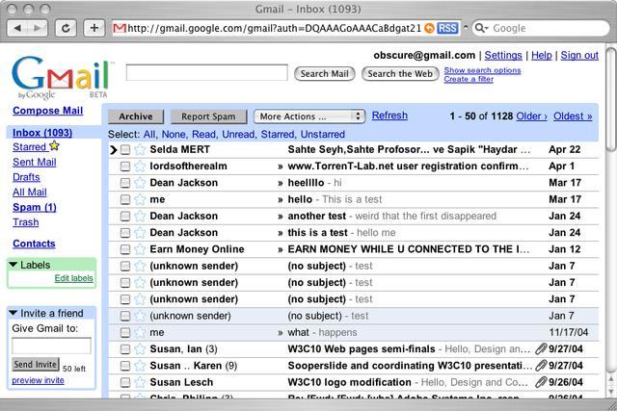Check the box for 'another test' message
The height and width of the screenshot is (411, 617).
[125, 217]
